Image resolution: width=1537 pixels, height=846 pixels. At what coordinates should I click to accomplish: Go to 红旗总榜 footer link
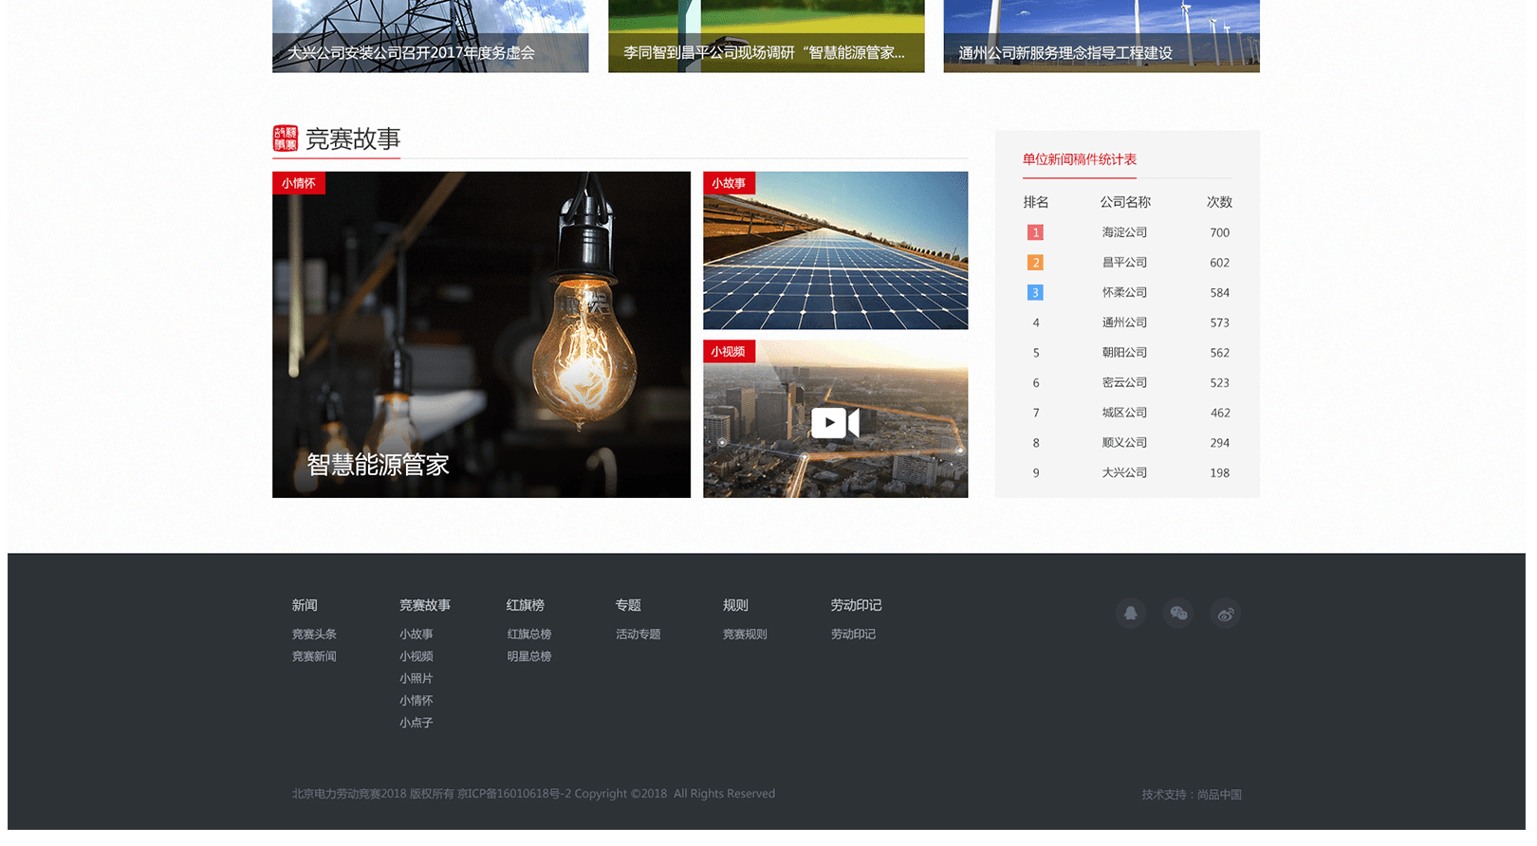tap(529, 634)
